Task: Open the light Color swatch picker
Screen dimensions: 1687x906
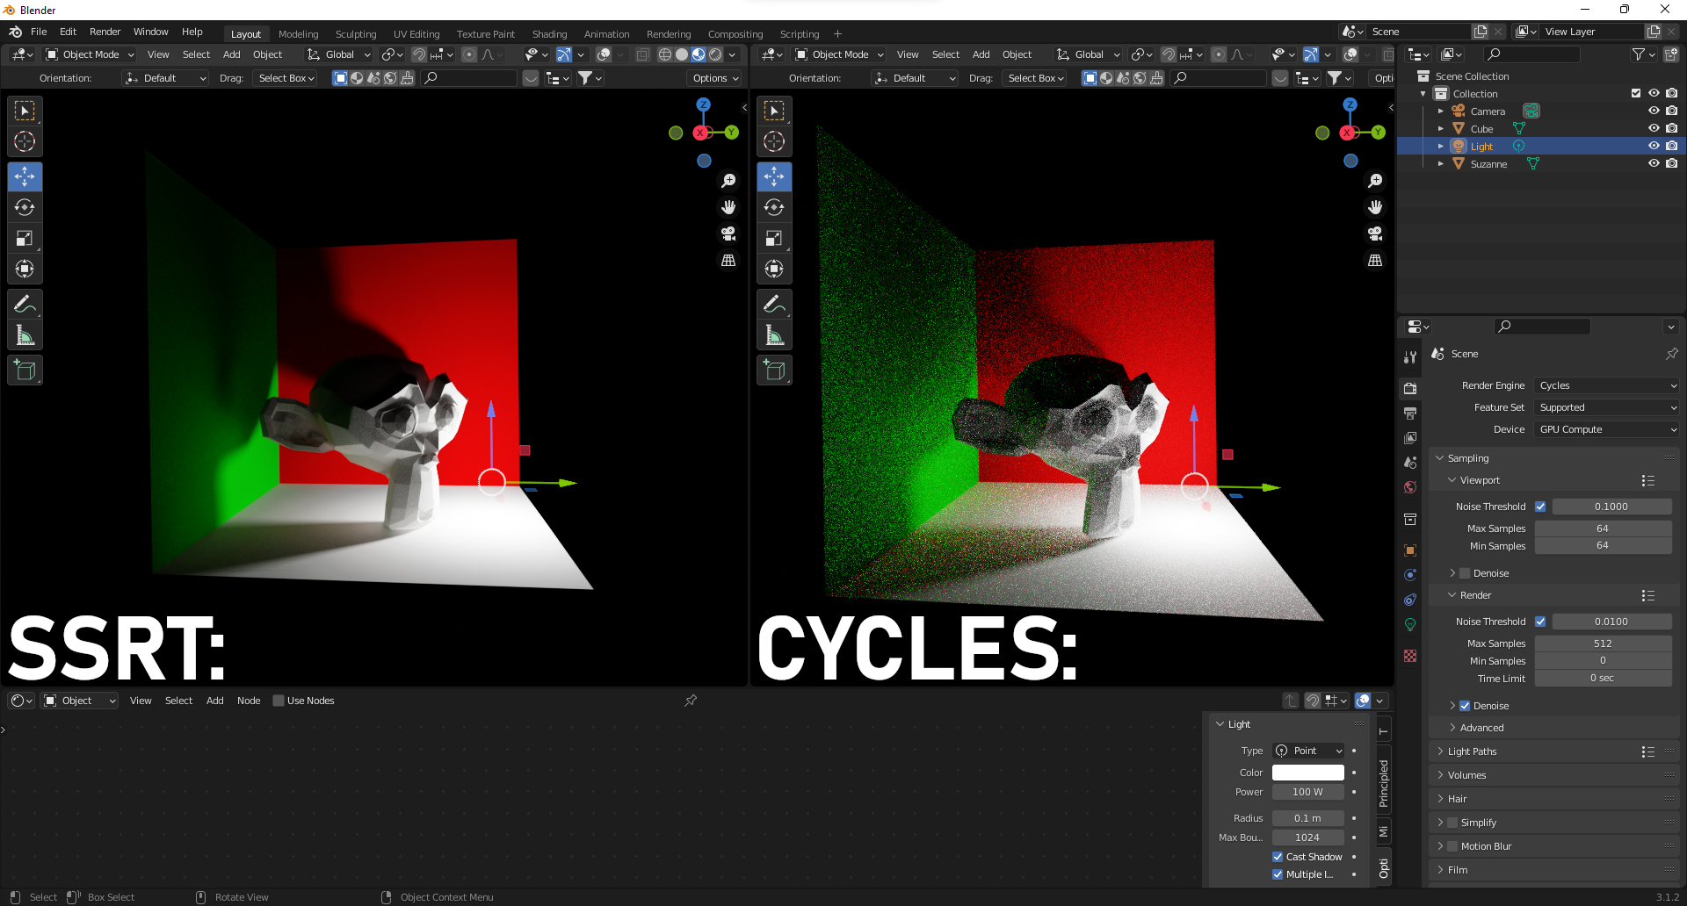Action: 1307,773
